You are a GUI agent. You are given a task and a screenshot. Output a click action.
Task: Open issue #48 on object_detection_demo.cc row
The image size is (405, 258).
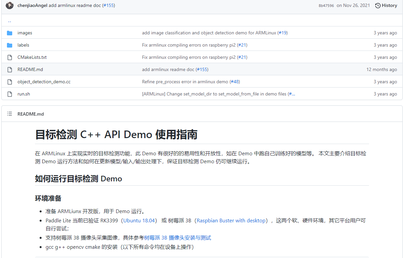pos(235,82)
